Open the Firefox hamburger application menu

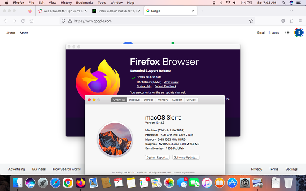click(300, 21)
